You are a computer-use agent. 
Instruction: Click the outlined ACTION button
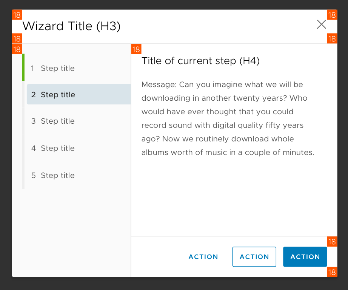254,257
